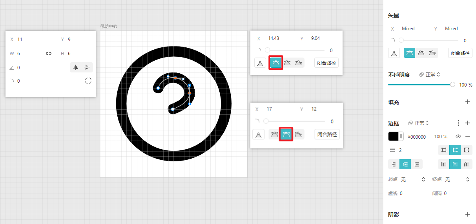Set border position to inside alignment icon
Viewport: 476px width, 224px height.
444,150
